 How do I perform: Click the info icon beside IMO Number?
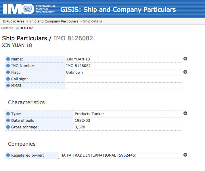(8, 66)
